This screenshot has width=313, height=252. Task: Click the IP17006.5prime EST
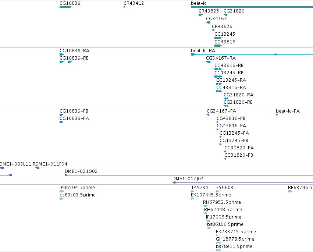click(x=208, y=221)
